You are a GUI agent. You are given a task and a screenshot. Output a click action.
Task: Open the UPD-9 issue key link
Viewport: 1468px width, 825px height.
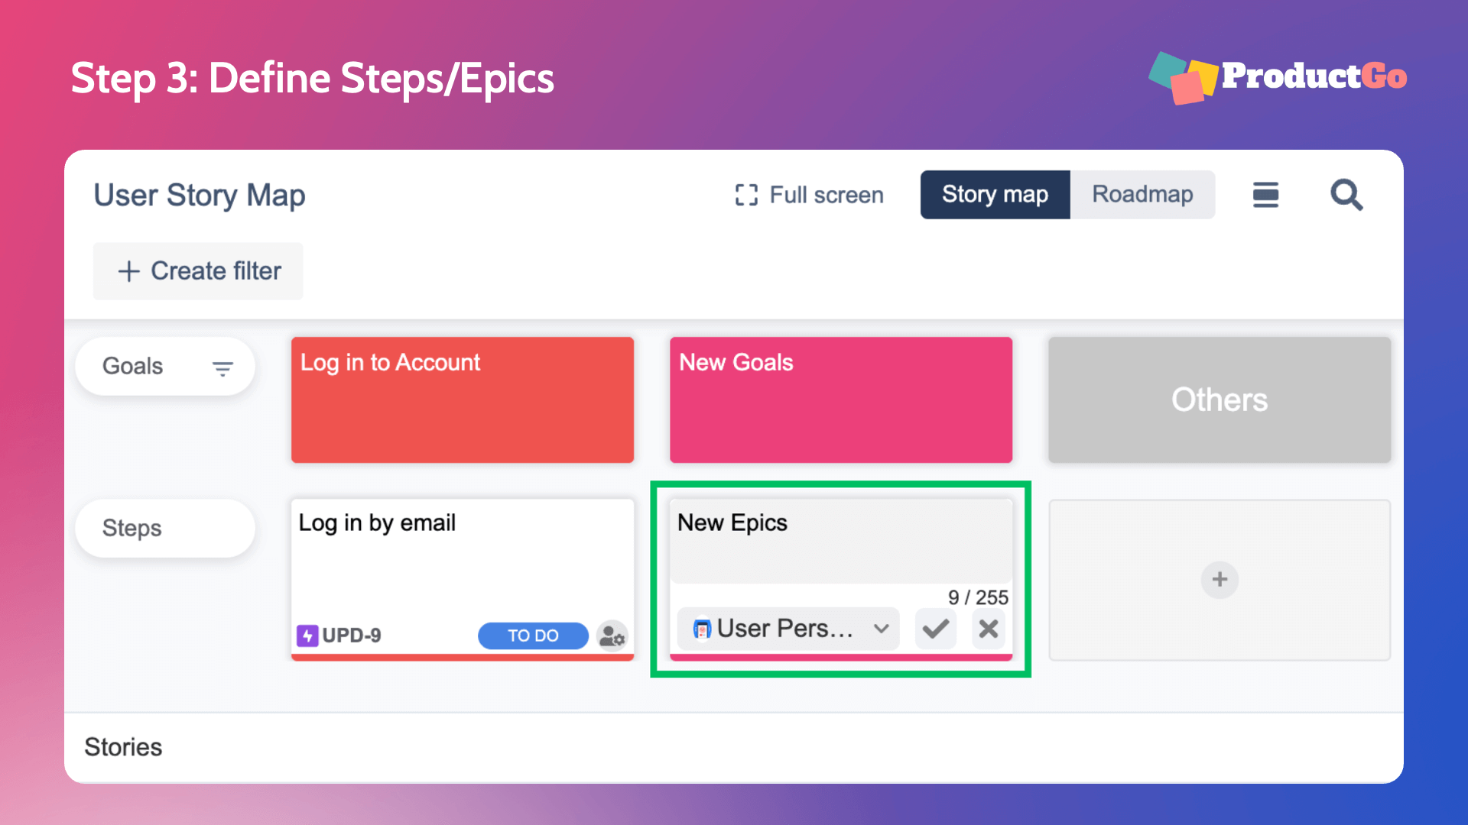pos(352,636)
